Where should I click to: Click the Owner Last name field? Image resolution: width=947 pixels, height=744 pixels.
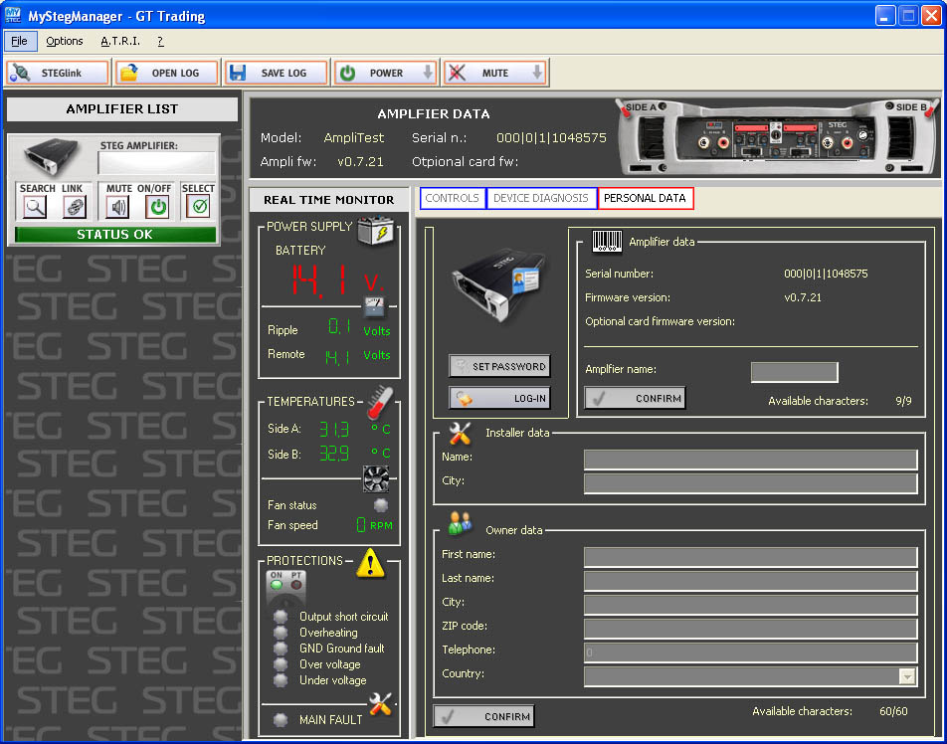point(751,581)
